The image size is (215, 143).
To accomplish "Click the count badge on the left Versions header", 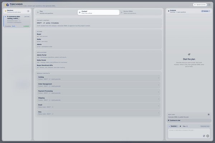I will point(28,11).
